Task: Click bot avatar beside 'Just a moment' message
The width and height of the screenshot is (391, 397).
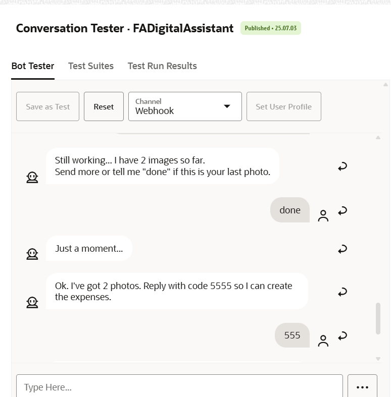Action: (x=32, y=254)
